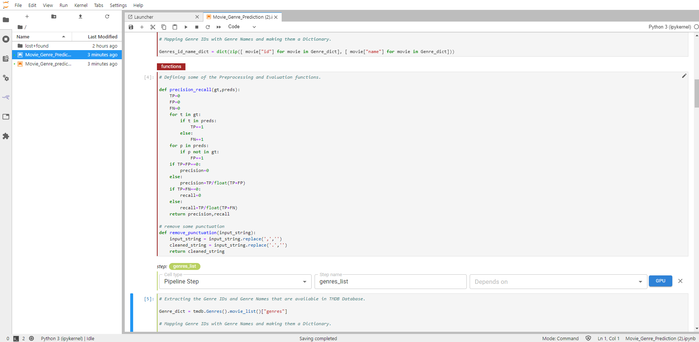699x342 pixels.
Task: Click the kernel status circle indicator
Action: (x=696, y=27)
